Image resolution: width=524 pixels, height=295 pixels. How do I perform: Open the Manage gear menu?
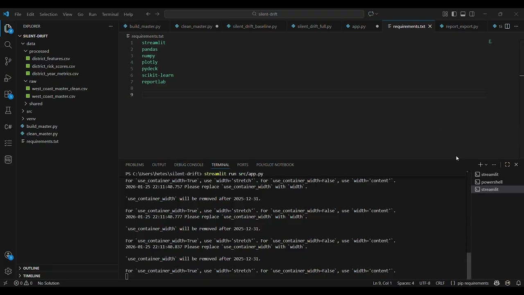(8, 271)
